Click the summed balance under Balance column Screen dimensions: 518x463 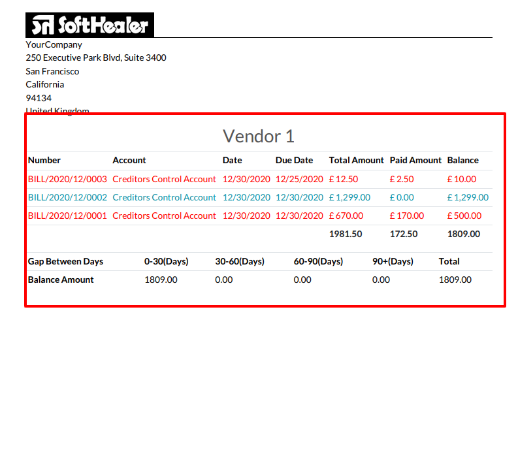(464, 234)
